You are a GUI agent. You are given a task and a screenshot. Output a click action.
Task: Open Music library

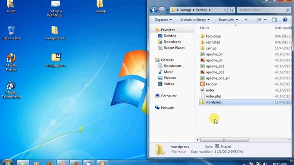pos(168,72)
